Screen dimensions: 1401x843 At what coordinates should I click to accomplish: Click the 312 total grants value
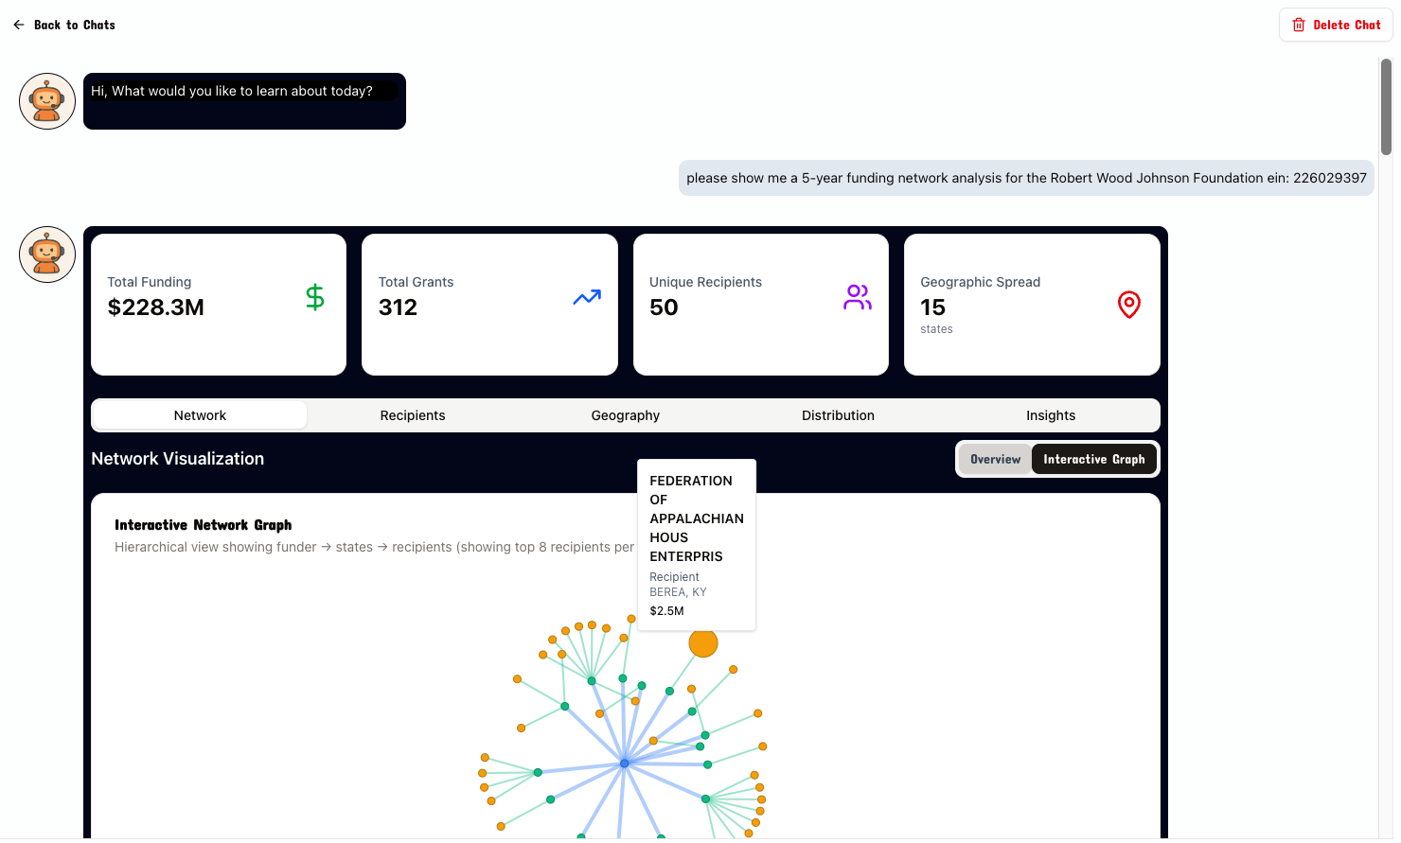pyautogui.click(x=398, y=307)
